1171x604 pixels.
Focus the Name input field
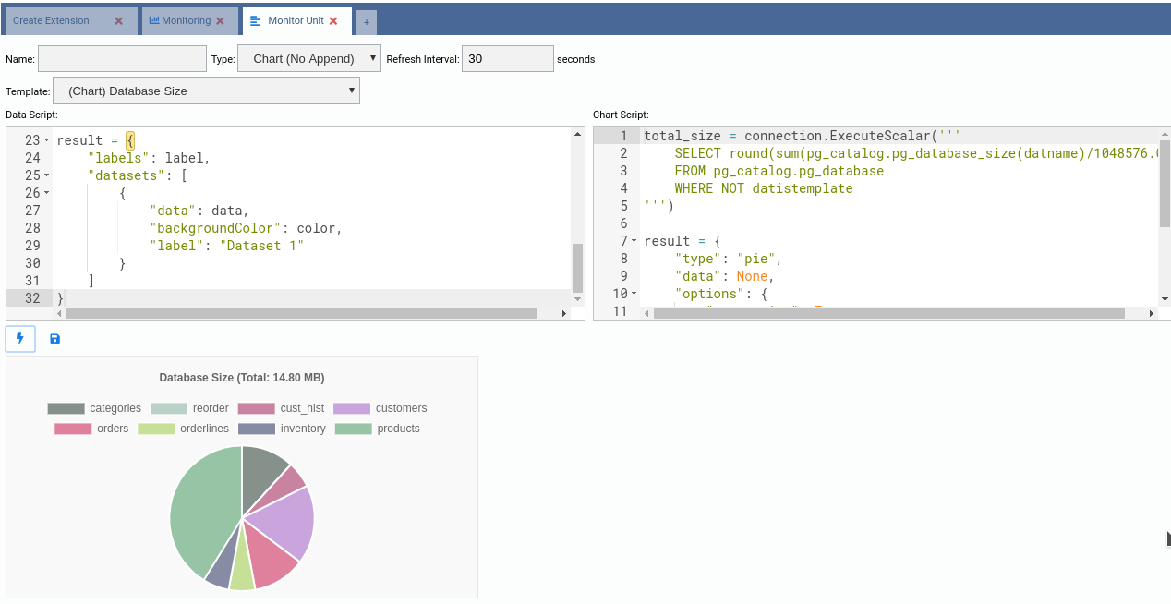(x=122, y=59)
